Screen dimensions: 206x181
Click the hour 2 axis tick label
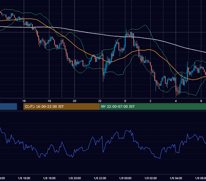[x=151, y=101]
